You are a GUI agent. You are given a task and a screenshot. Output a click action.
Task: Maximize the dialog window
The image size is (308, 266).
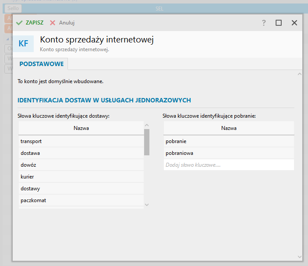279,23
